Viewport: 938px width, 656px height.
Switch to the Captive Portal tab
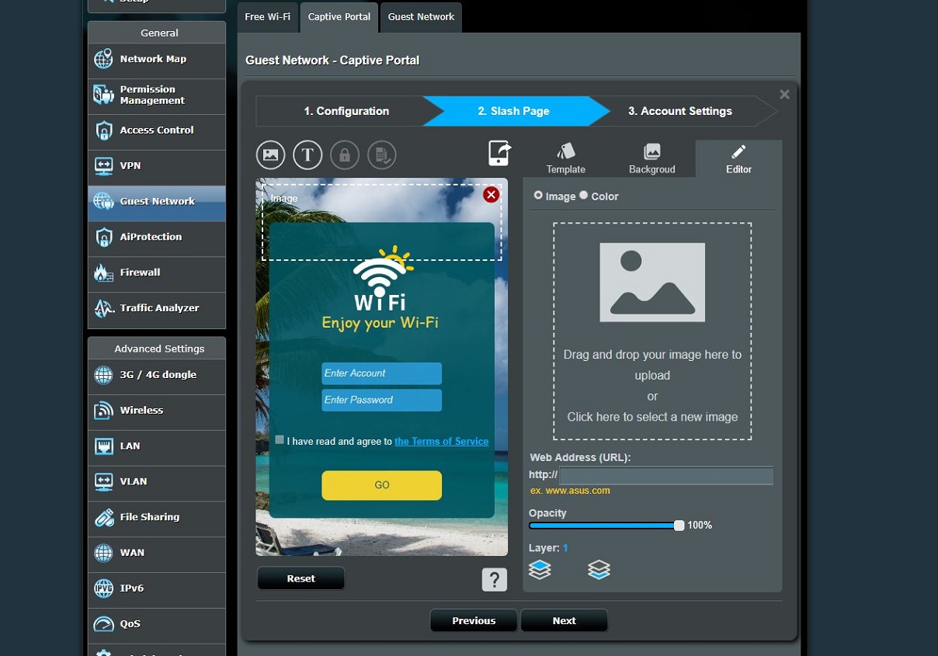(339, 17)
